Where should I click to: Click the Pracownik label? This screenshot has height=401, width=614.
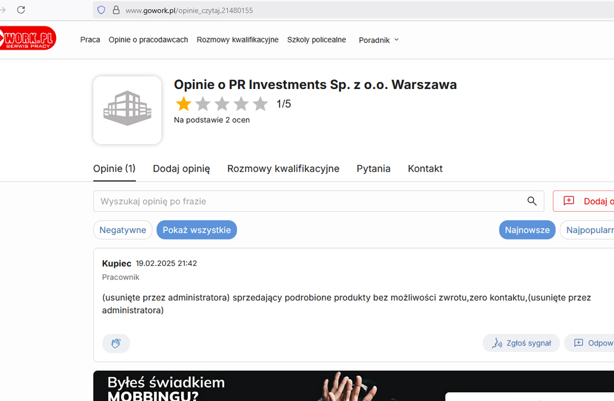120,277
